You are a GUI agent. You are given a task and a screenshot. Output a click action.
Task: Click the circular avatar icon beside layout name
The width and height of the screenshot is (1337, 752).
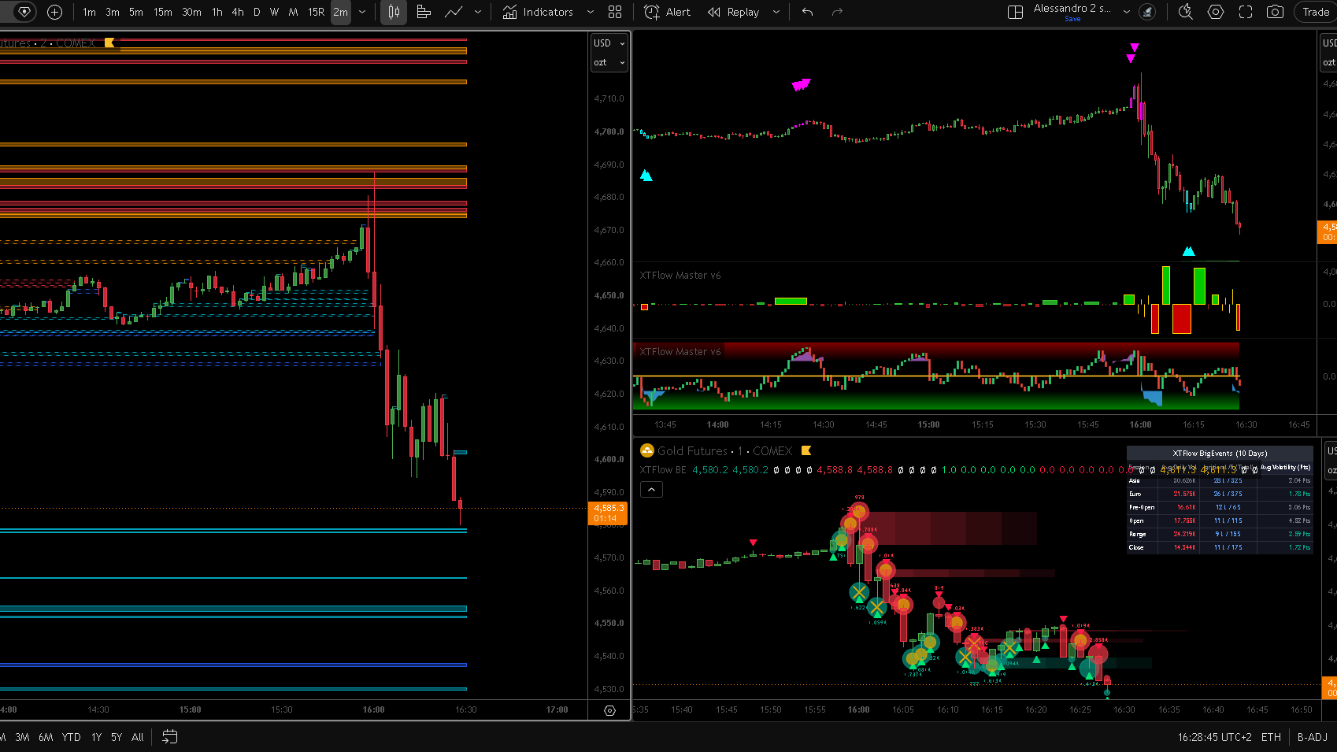coord(1148,12)
